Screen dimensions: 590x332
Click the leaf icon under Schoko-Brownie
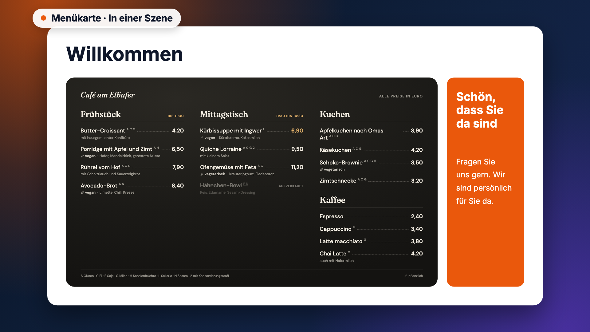pos(321,170)
